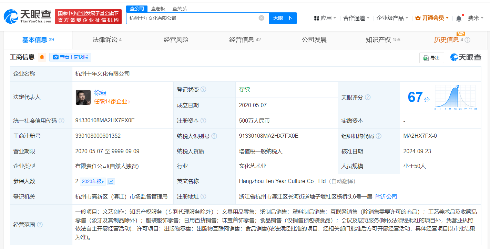Click the help icon next to 纳税人识别号

(214, 136)
